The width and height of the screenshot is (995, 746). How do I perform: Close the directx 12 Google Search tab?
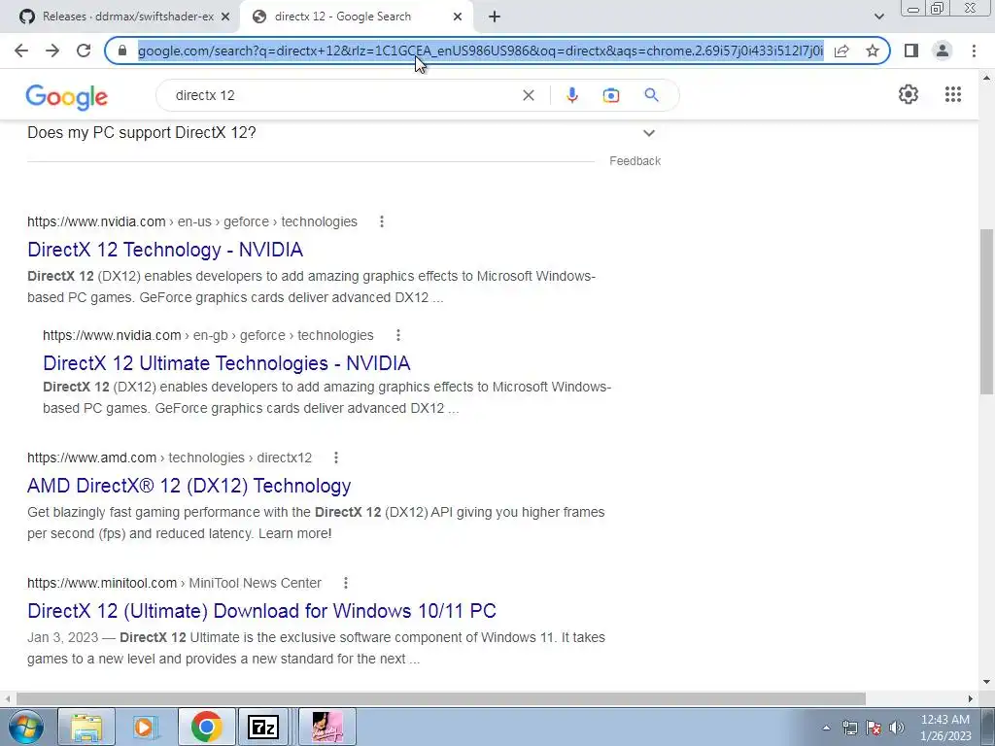click(458, 17)
